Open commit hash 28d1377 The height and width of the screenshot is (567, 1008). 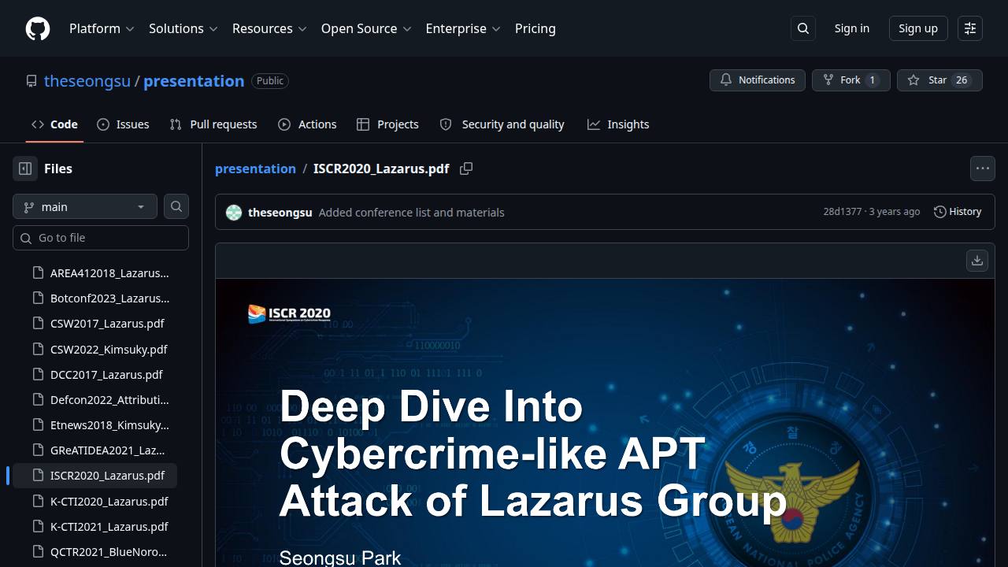(843, 212)
